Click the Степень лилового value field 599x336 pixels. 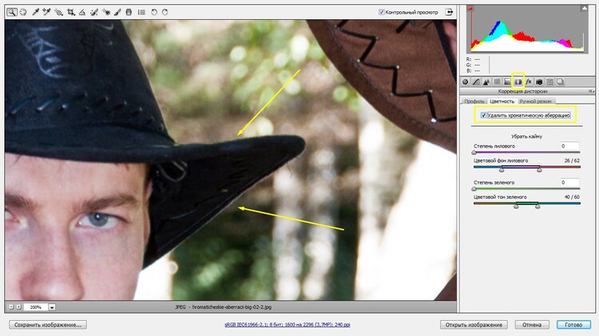point(569,146)
